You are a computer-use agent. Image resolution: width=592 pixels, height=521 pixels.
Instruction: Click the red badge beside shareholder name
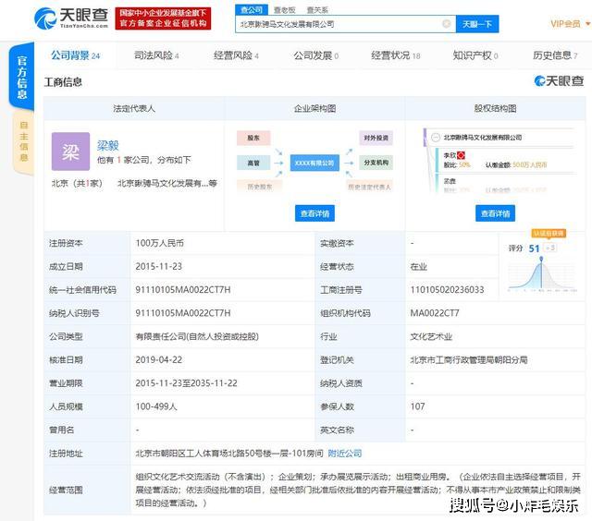click(x=461, y=155)
